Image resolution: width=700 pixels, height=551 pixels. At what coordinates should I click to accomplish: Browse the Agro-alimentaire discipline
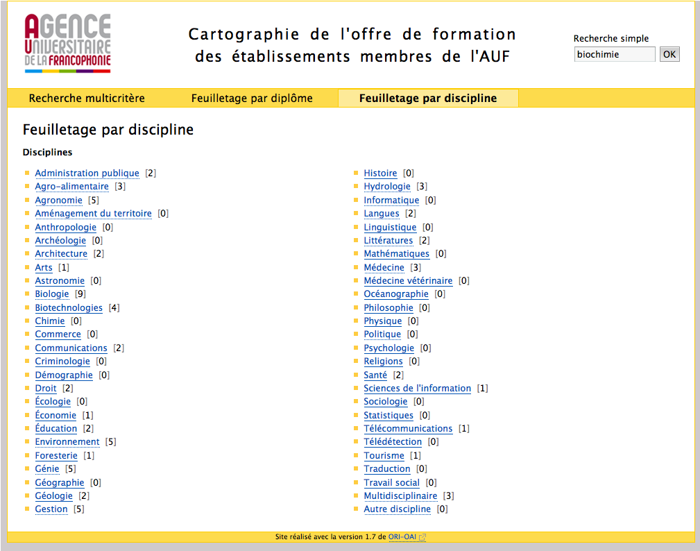71,187
